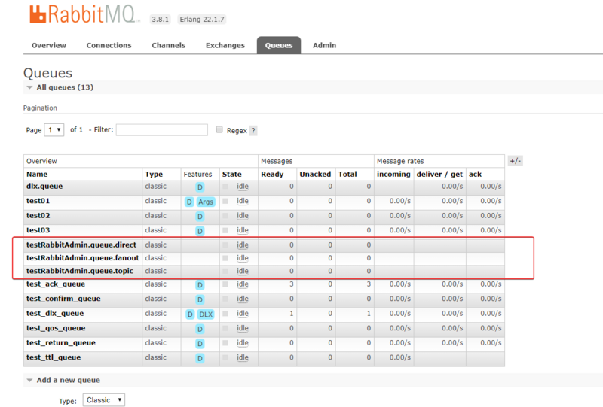Open the test02 queue link

[38, 215]
